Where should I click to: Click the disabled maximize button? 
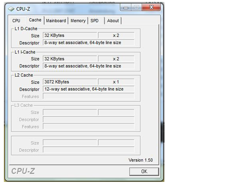click(136, 7)
